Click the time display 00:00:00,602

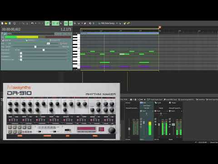(11, 29)
